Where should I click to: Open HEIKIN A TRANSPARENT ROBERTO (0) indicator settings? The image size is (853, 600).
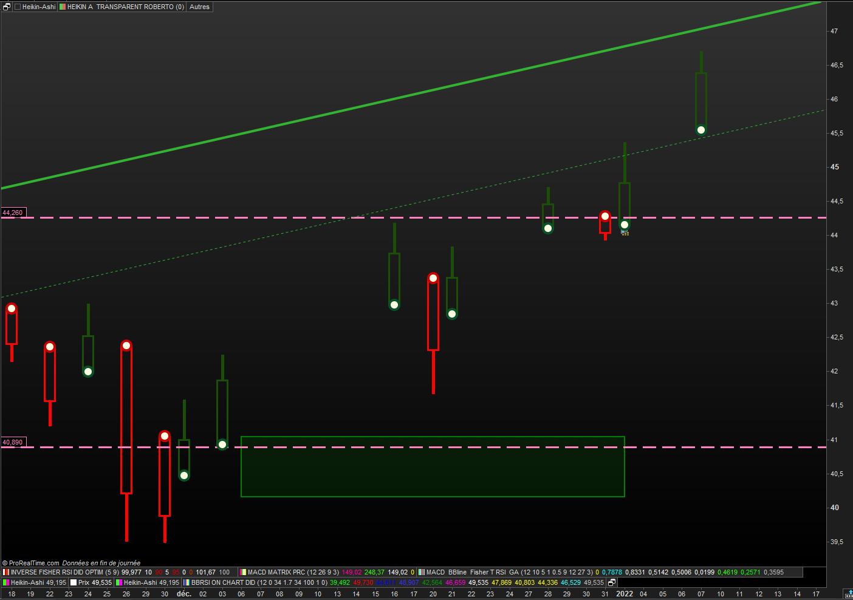[x=126, y=7]
